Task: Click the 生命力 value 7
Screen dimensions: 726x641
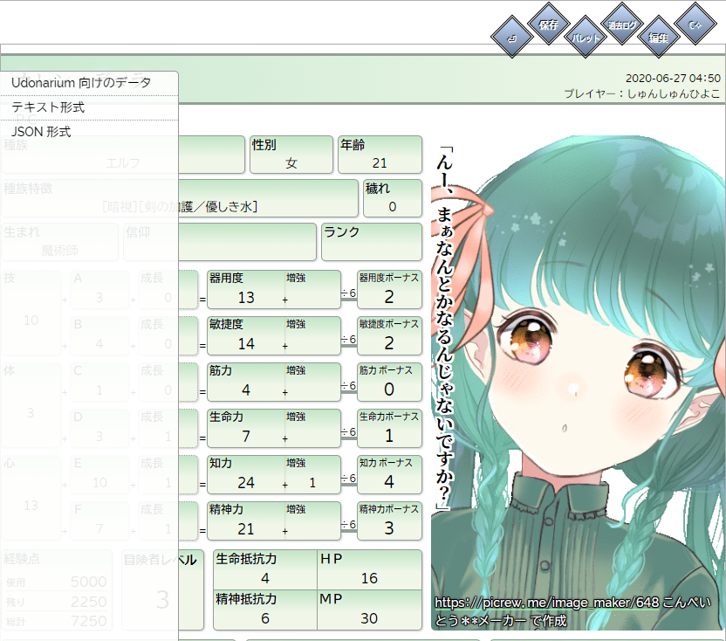Action: coord(246,437)
